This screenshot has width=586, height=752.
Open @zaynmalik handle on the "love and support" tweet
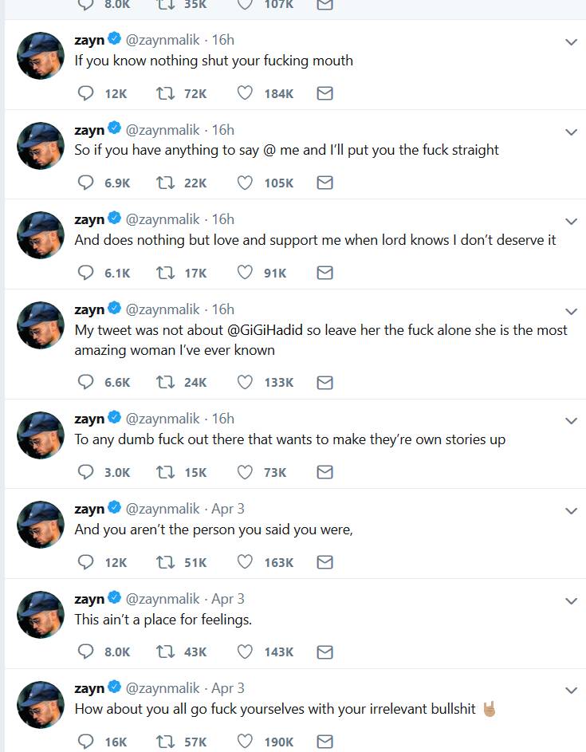(163, 219)
